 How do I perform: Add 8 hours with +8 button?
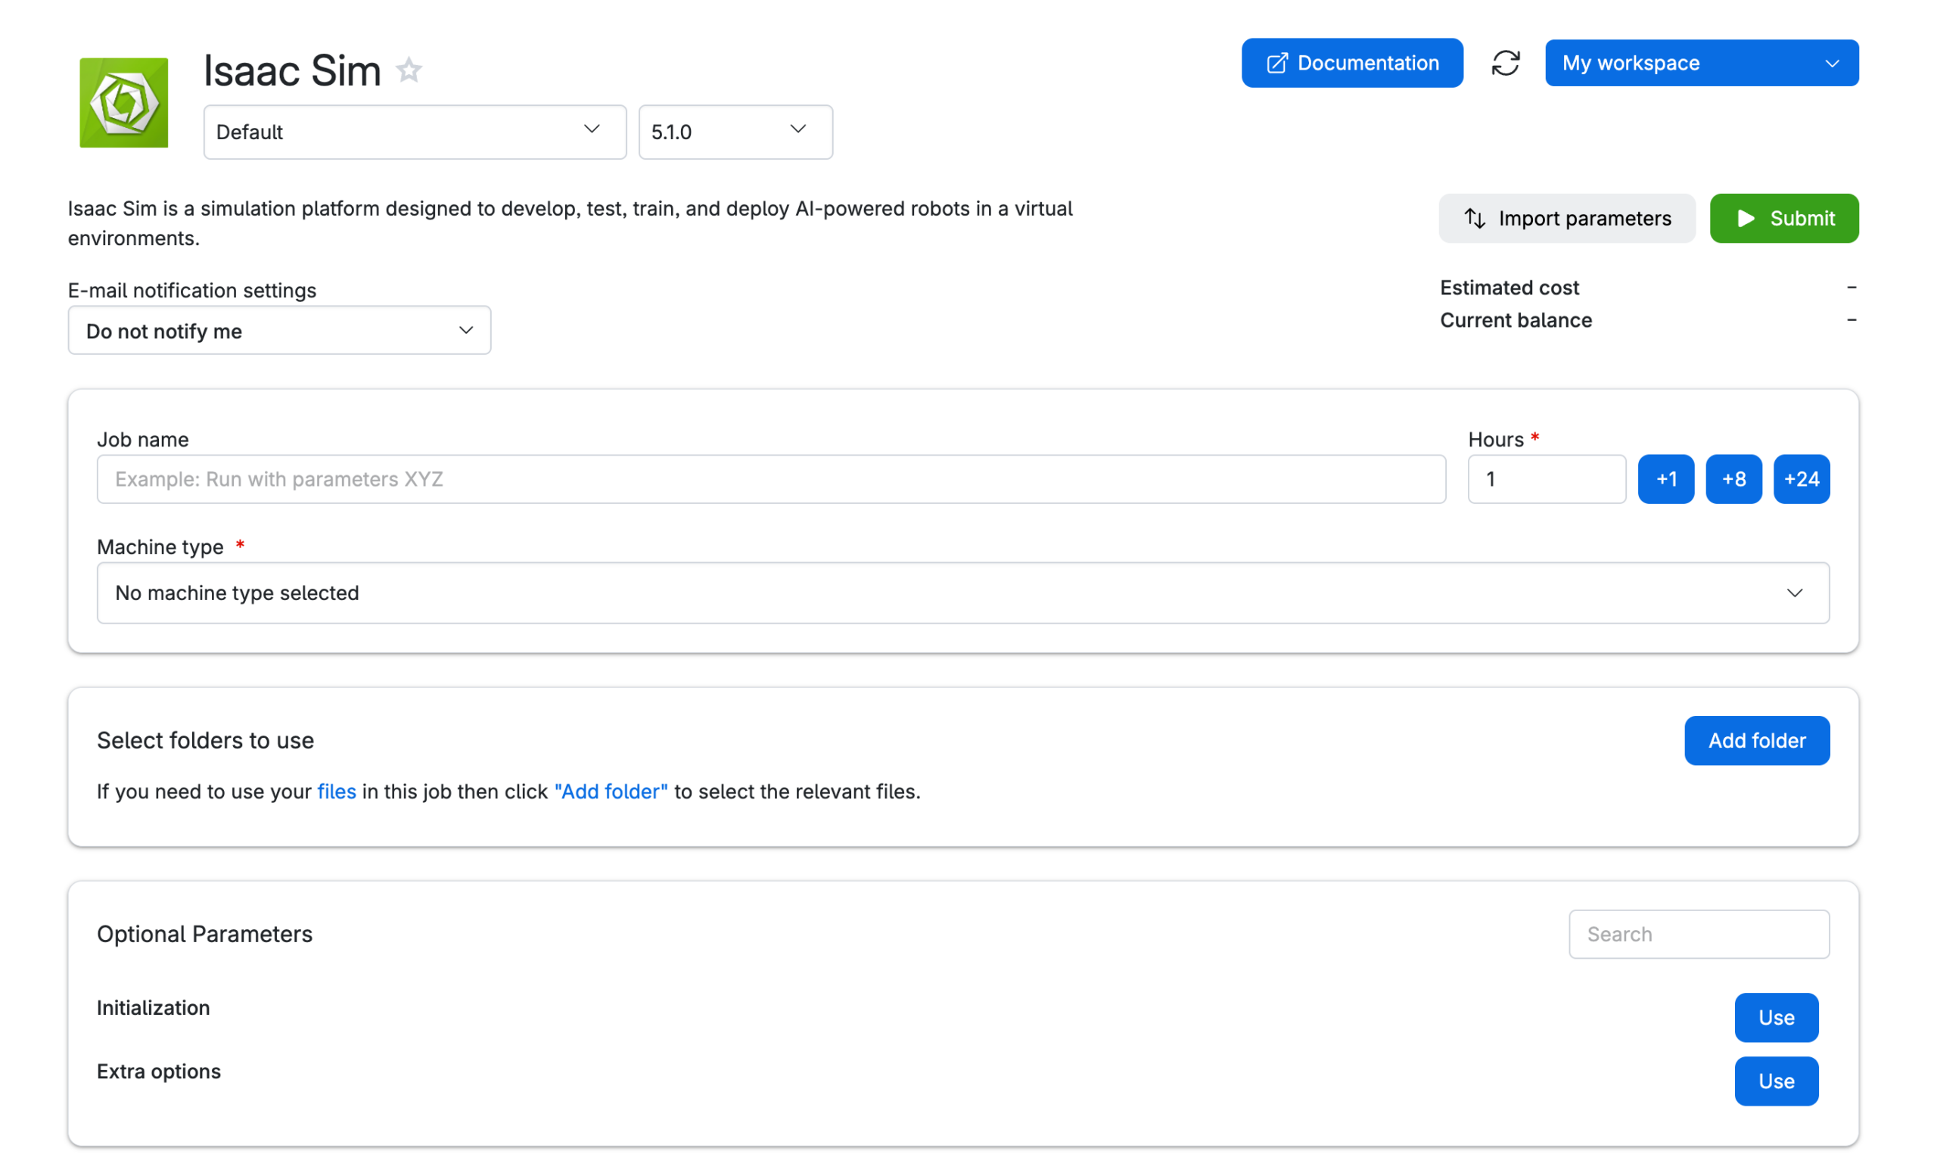click(1733, 479)
